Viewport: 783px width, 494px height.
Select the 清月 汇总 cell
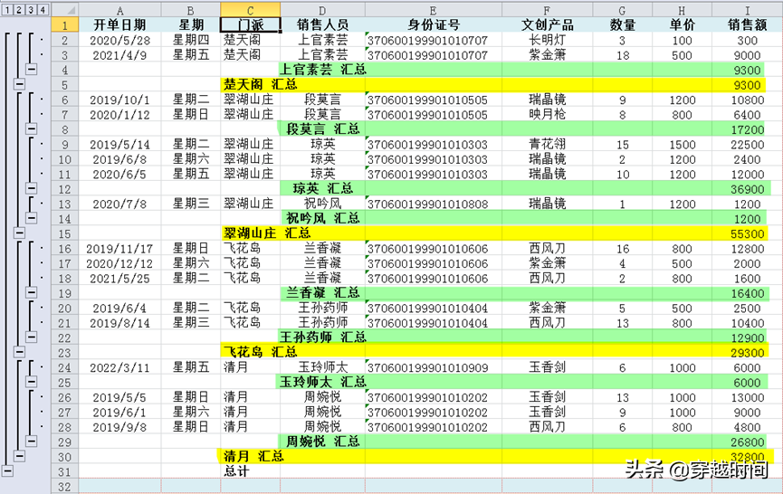click(x=250, y=456)
